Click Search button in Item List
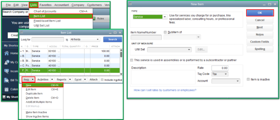 [x=113, y=39]
